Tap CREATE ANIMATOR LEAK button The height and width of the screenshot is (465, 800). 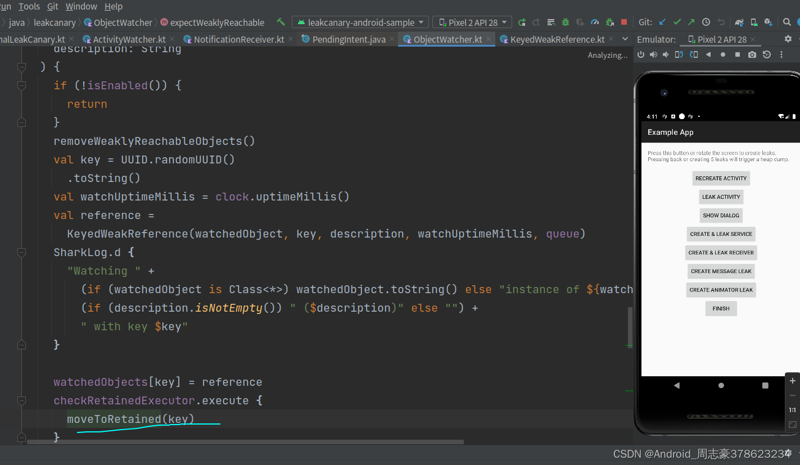(x=721, y=290)
